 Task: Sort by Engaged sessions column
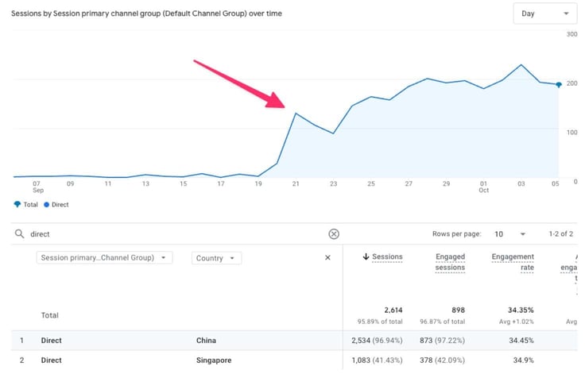pyautogui.click(x=450, y=262)
